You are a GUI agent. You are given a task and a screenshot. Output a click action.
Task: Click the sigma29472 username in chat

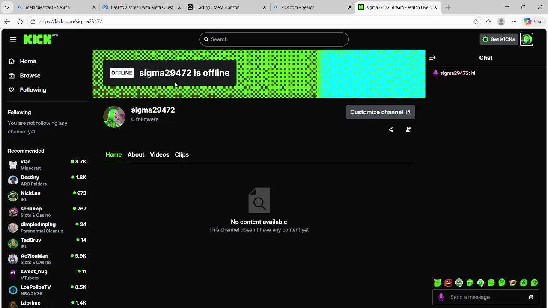pyautogui.click(x=455, y=73)
